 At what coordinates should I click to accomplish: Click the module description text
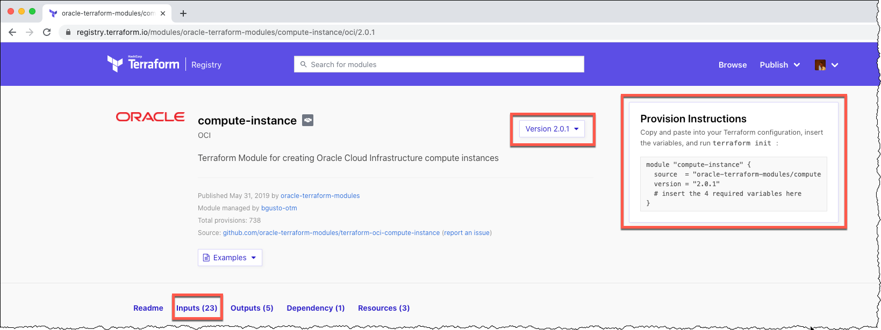tap(348, 158)
